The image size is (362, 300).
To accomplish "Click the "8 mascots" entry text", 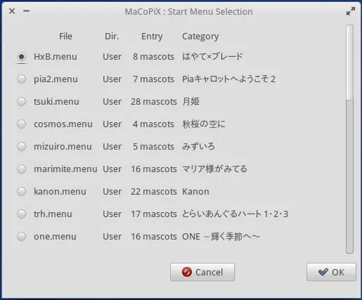I will point(153,57).
